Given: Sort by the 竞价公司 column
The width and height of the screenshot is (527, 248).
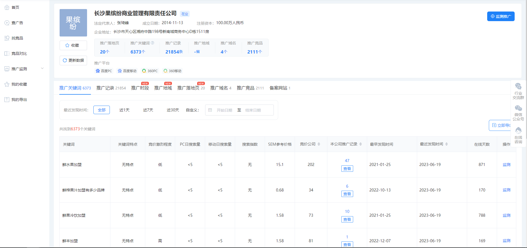Looking at the screenshot, I should pyautogui.click(x=319, y=144).
